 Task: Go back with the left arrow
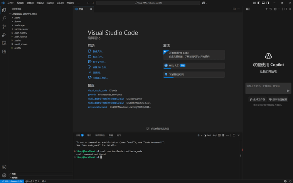[88, 3]
